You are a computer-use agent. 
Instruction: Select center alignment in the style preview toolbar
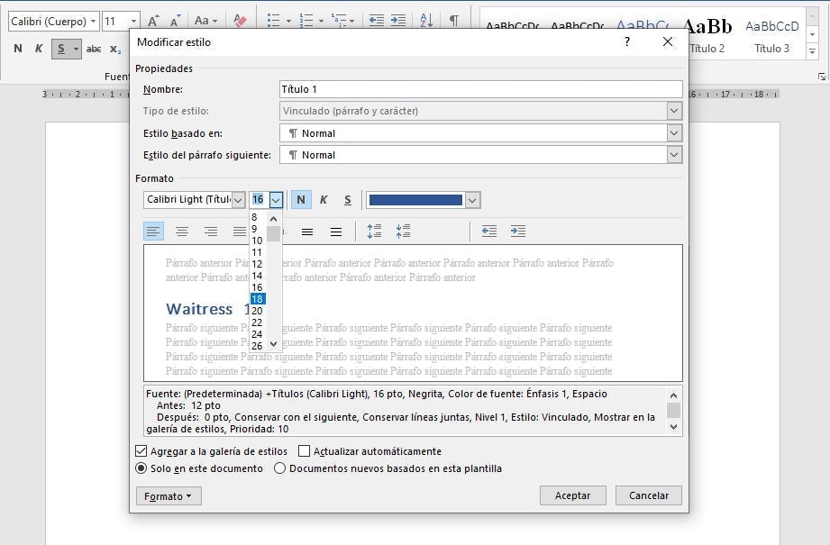(x=183, y=232)
